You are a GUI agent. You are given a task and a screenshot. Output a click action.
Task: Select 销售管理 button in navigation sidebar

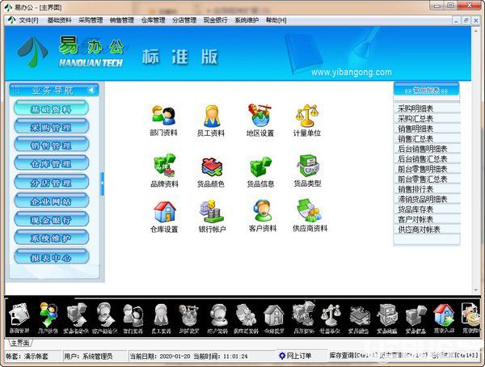pyautogui.click(x=52, y=146)
